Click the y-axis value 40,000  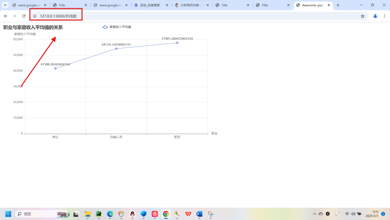tap(18, 70)
